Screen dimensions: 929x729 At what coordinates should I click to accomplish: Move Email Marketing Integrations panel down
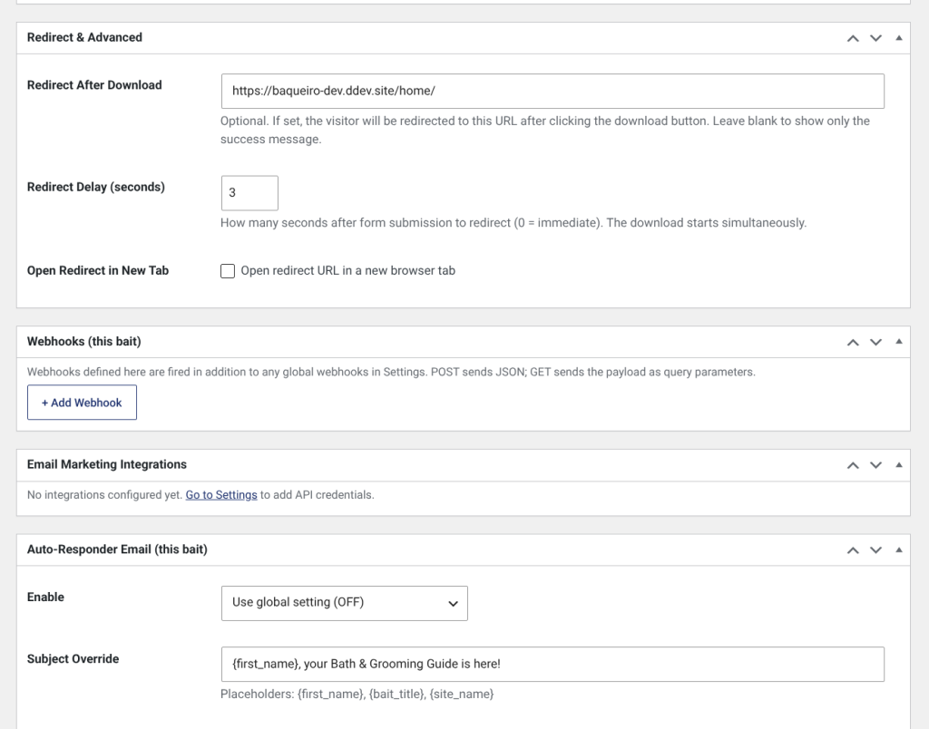[875, 465]
